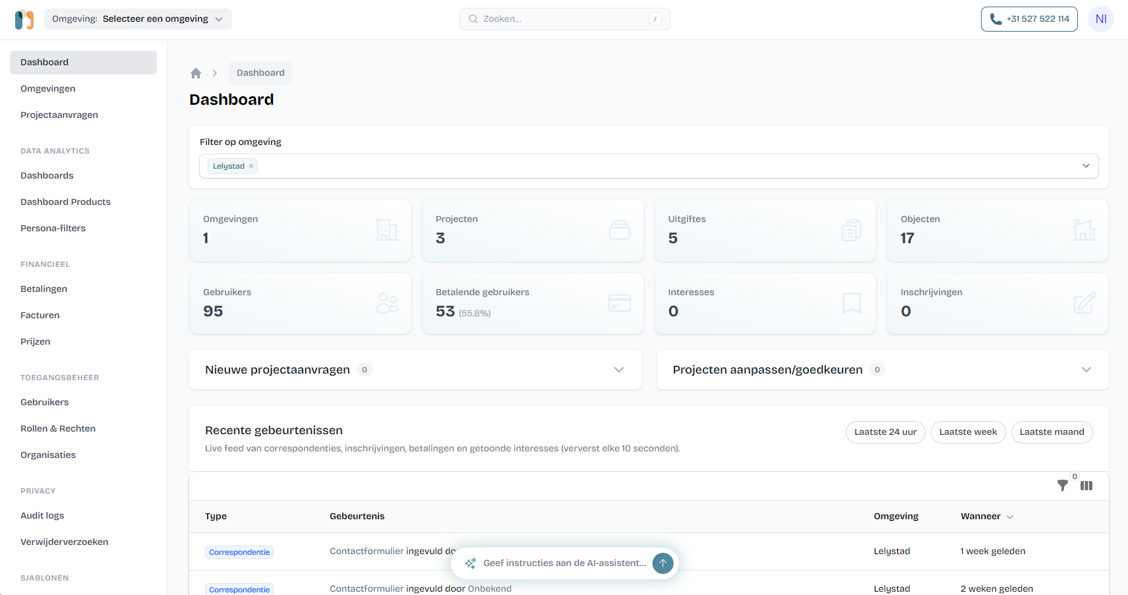This screenshot has height=595, width=1128.
Task: Open Audit logs in the sidebar
Action: (x=83, y=516)
